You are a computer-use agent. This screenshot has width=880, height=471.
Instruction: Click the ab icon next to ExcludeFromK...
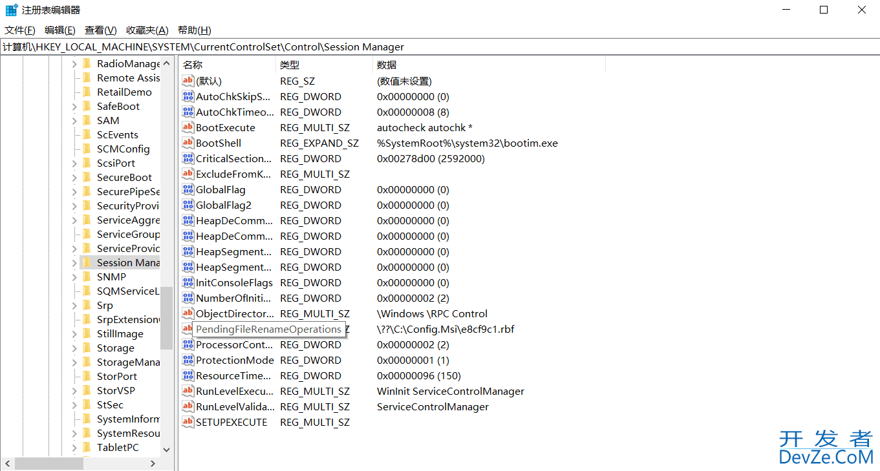click(188, 174)
